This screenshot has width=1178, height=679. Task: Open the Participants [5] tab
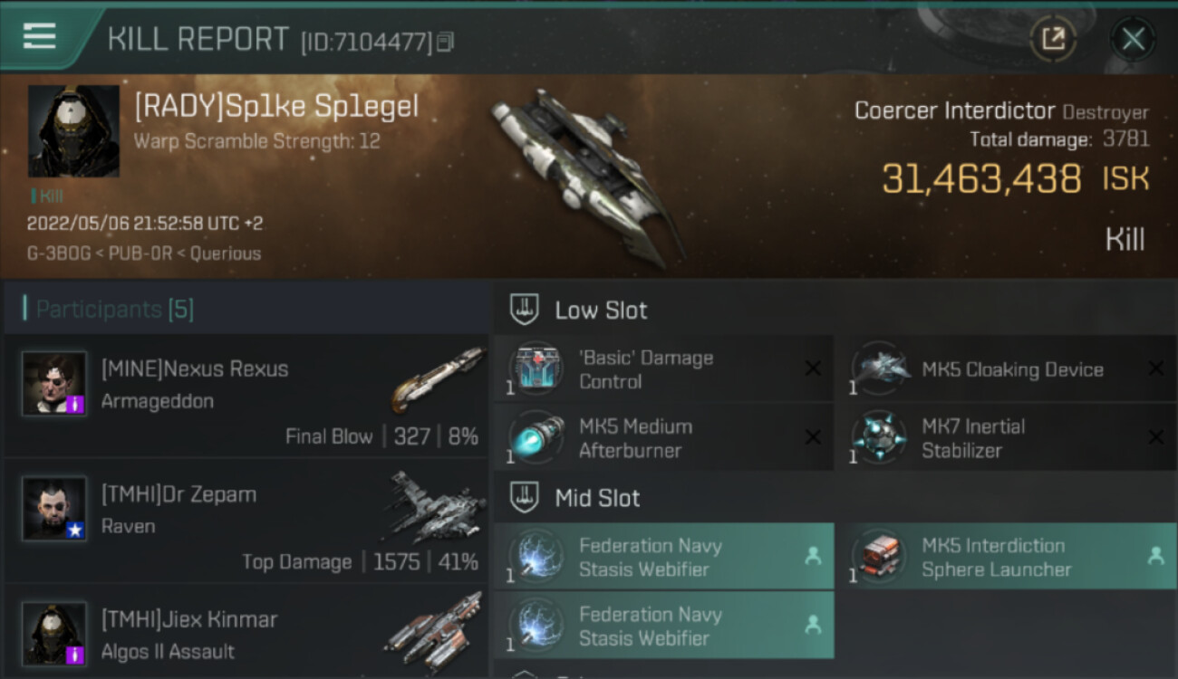(x=114, y=310)
